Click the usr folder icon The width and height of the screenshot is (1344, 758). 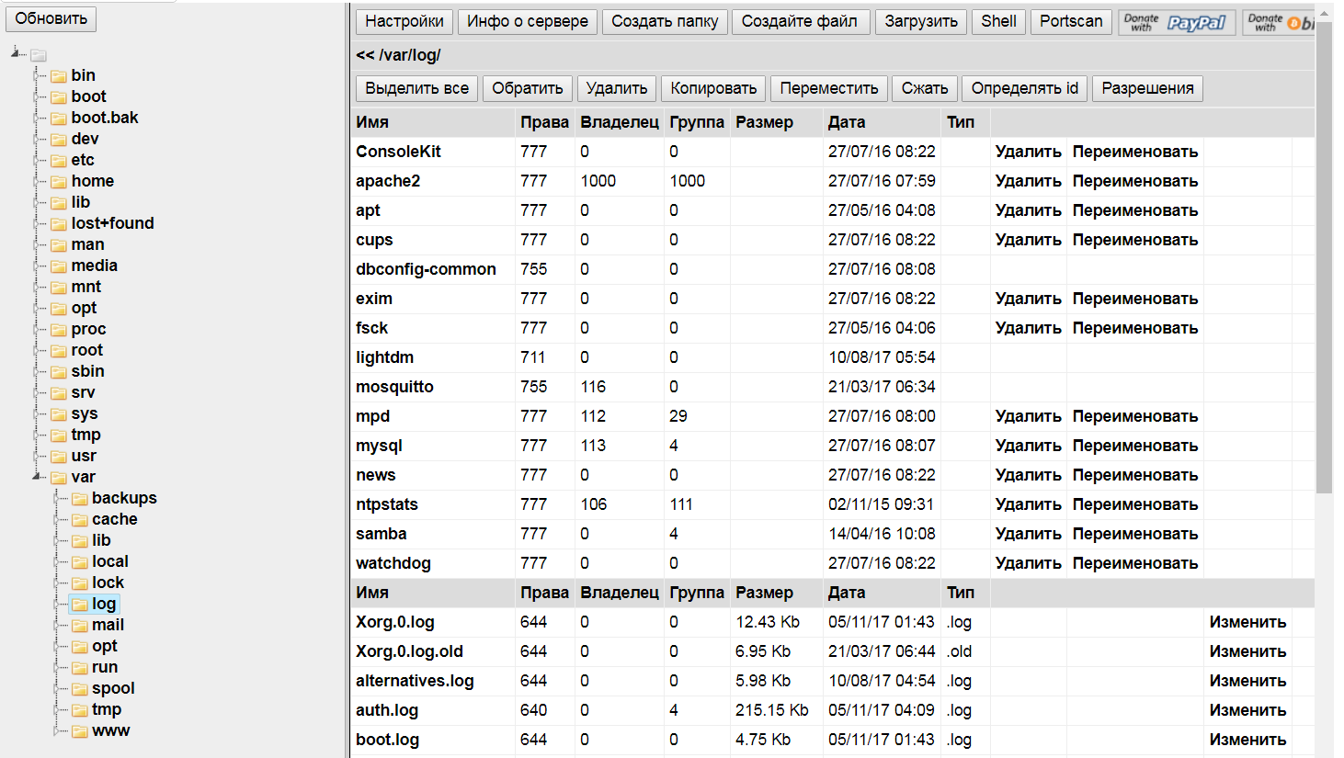click(59, 457)
